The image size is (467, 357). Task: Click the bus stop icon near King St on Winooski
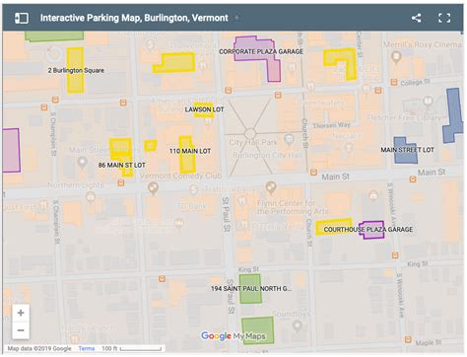click(395, 255)
